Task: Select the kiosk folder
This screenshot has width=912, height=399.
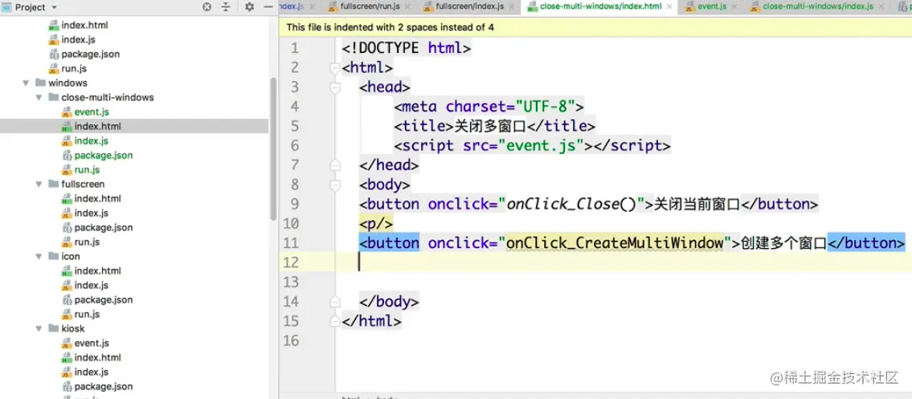Action: (x=72, y=328)
